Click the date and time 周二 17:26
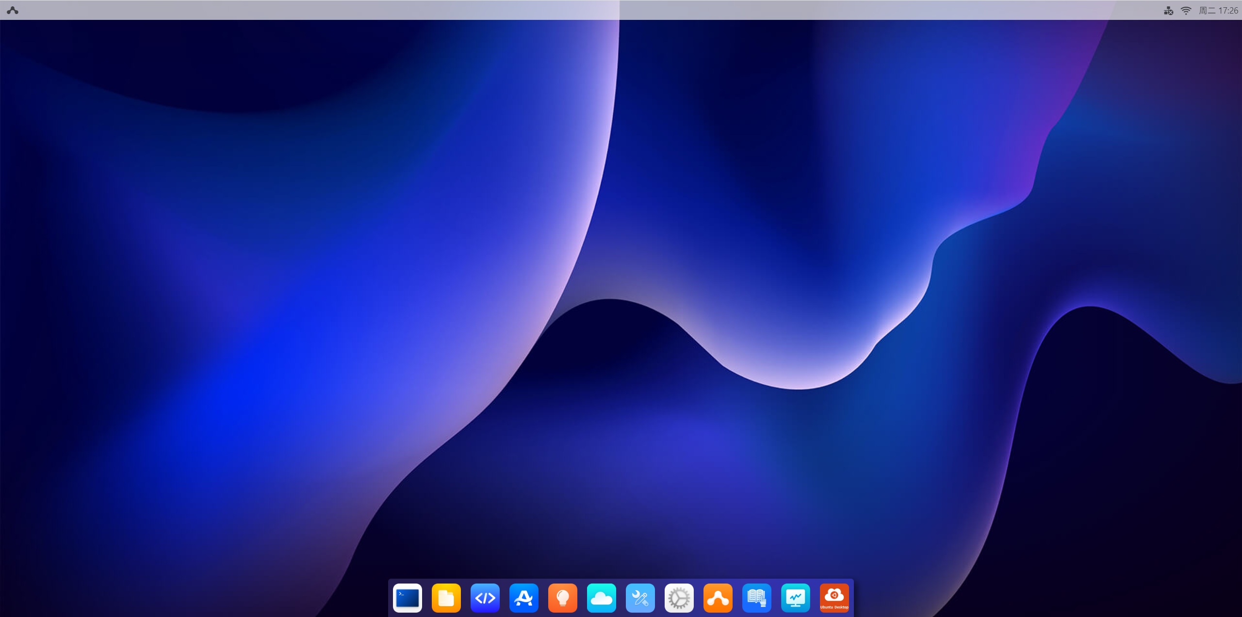This screenshot has width=1242, height=617. [1218, 10]
